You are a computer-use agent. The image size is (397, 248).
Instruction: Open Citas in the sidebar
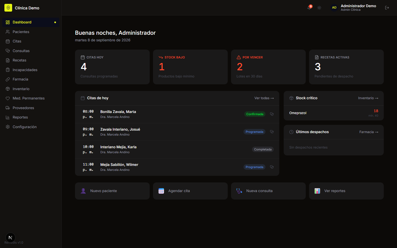(x=31, y=41)
